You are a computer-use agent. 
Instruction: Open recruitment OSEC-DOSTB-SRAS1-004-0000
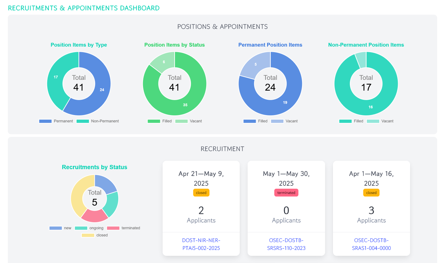click(x=371, y=244)
